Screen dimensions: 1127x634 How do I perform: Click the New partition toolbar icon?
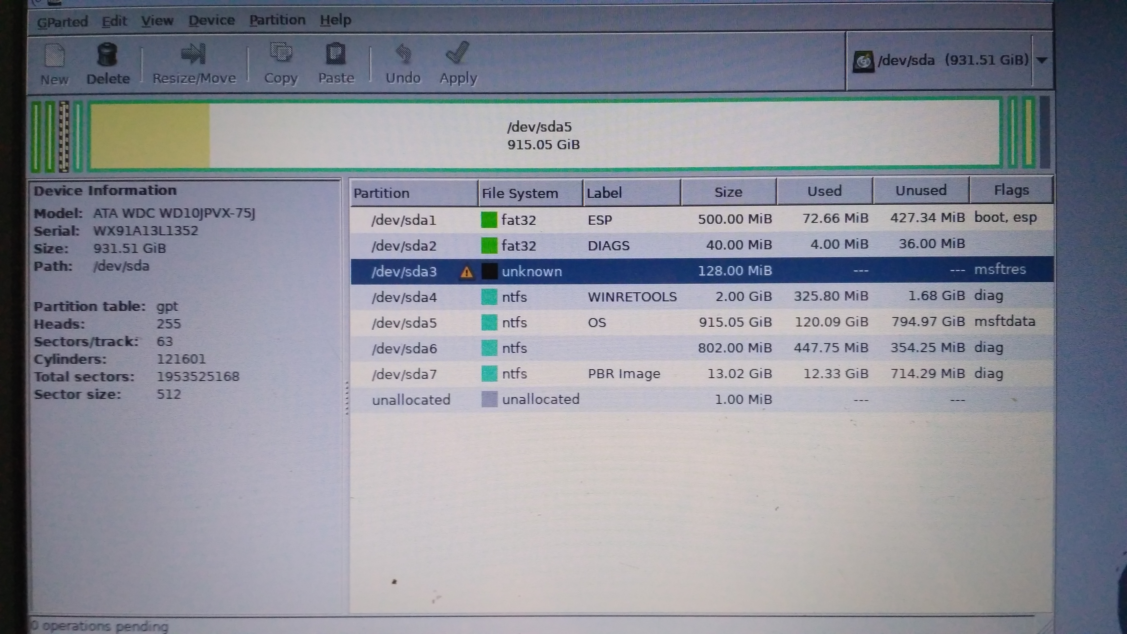[x=54, y=56]
